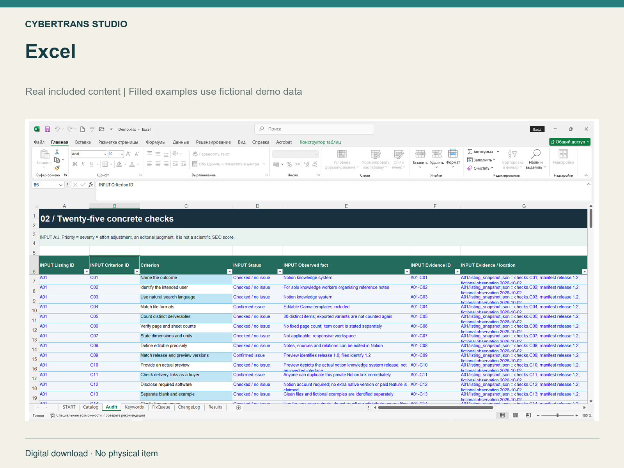Switch to Normal view in status bar
Viewport: 624px width, 468px height.
pyautogui.click(x=502, y=415)
